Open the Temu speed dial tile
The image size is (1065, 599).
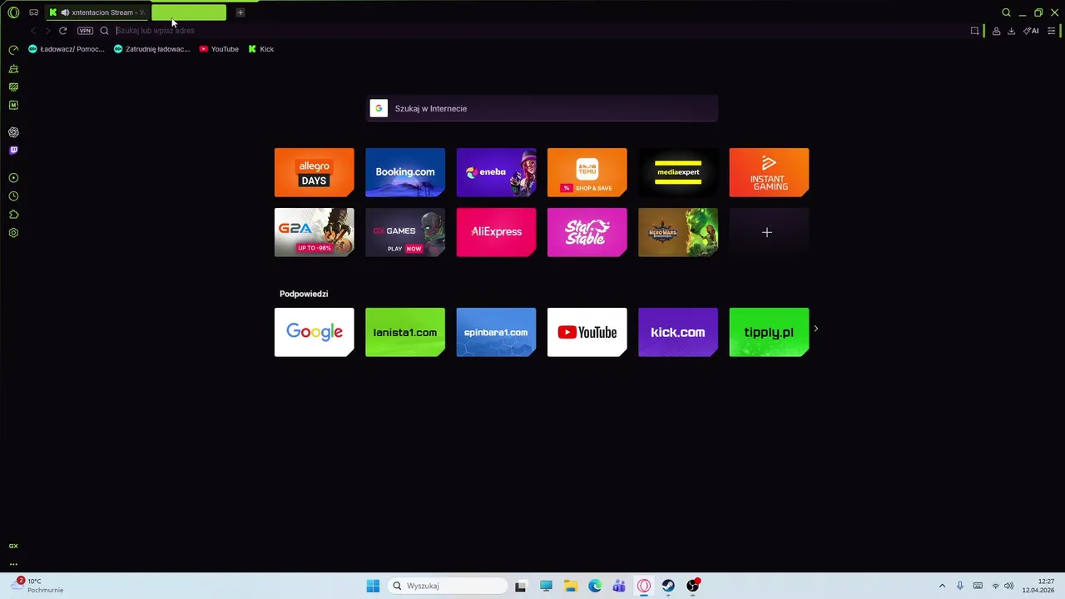point(587,172)
